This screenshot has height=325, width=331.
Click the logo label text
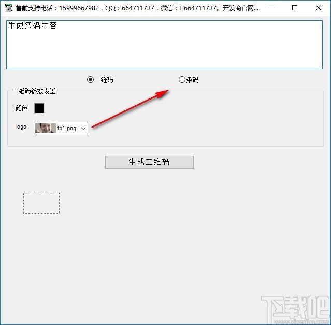point(21,126)
